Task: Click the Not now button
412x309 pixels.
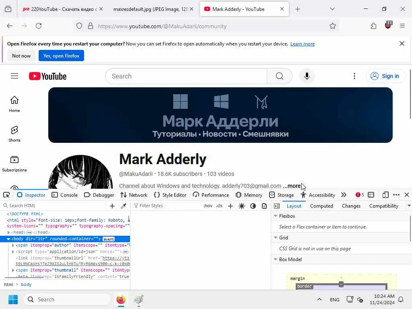Action: click(21, 56)
